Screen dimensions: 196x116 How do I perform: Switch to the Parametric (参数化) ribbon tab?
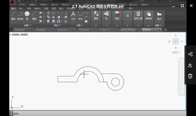tap(37, 9)
